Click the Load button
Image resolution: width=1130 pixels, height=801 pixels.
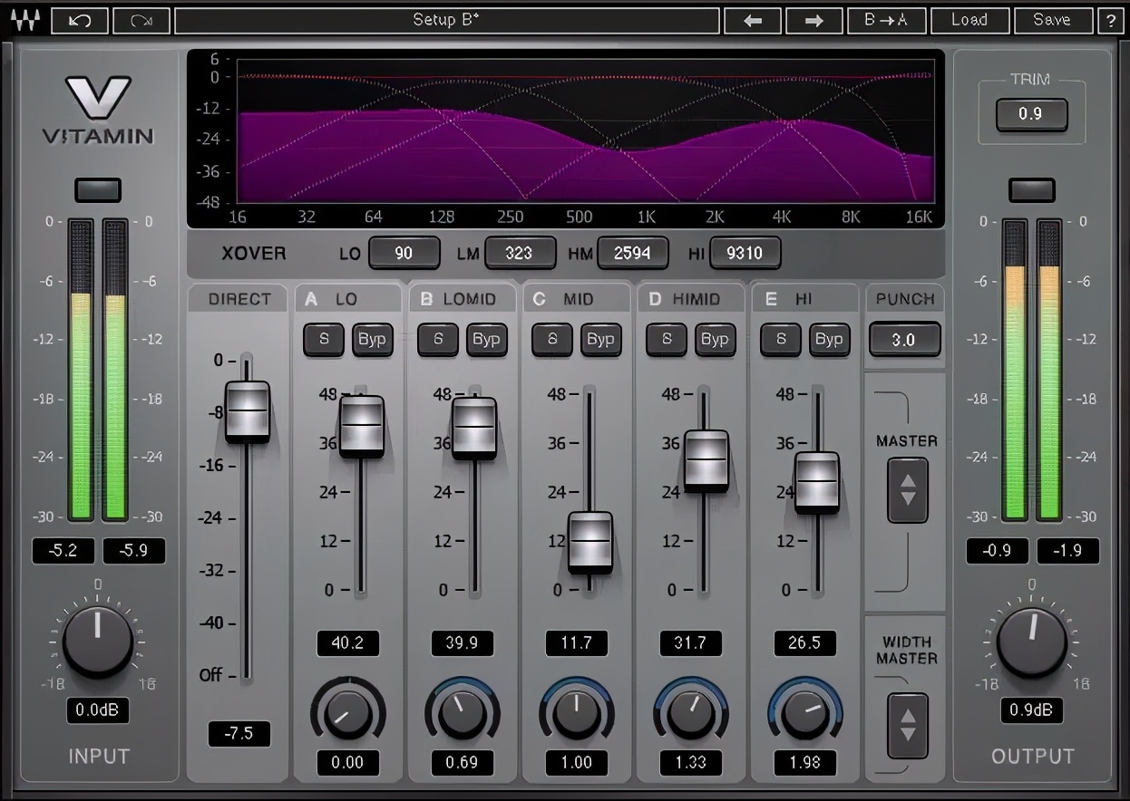pyautogui.click(x=969, y=20)
